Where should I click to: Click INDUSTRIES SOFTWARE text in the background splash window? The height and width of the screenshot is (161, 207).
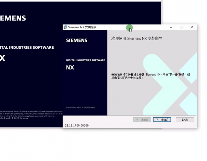coord(31,47)
